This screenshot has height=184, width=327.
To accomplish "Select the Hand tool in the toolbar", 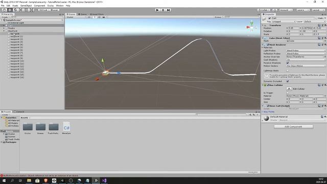I will 4,10.
